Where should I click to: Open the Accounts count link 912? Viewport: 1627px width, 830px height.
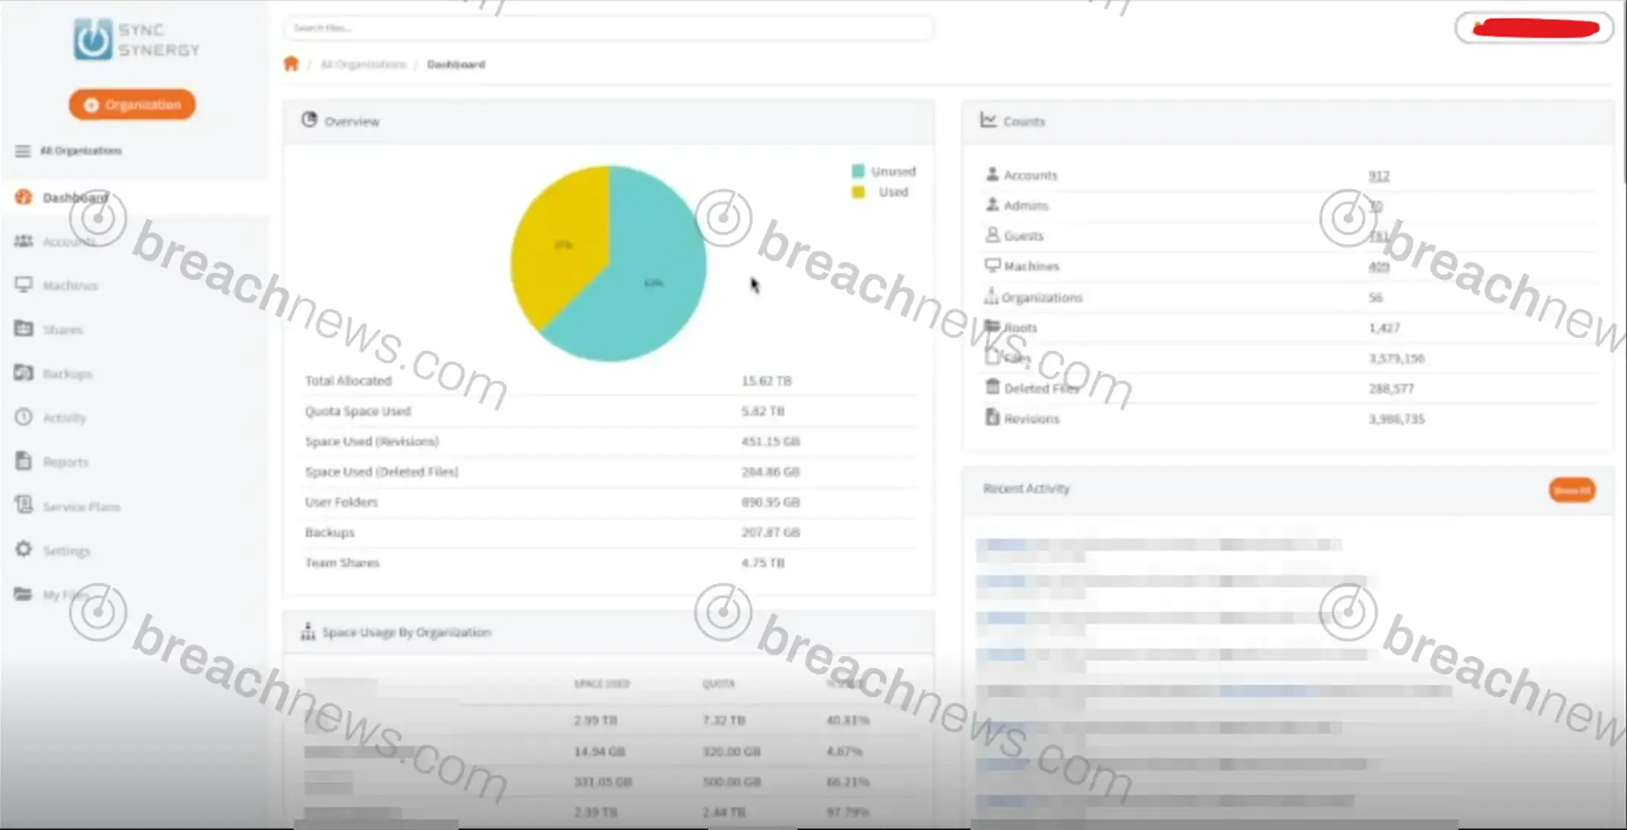tap(1378, 175)
